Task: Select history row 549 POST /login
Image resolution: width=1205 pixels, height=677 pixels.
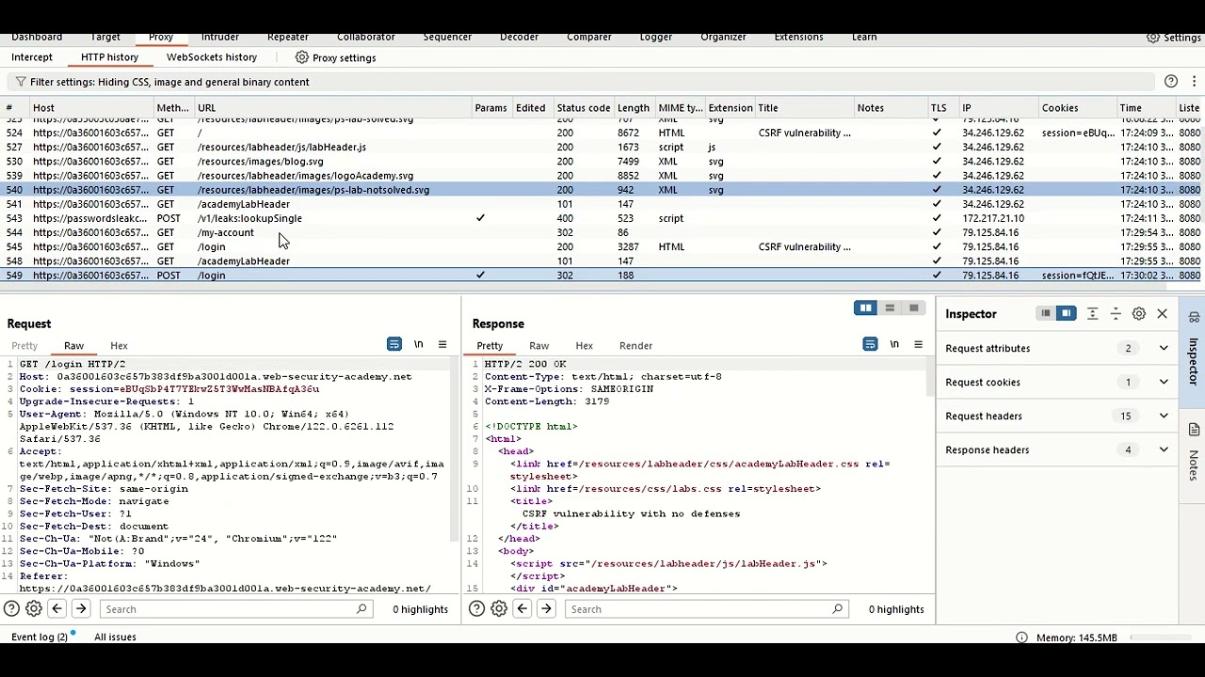Action: (x=601, y=276)
